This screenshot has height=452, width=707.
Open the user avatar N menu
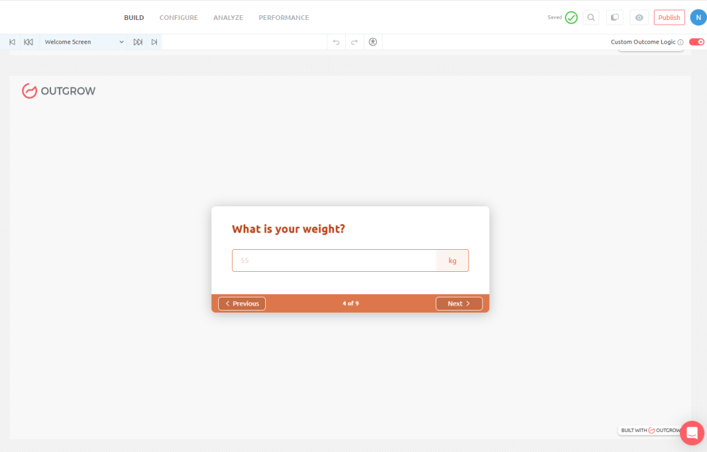coord(698,17)
